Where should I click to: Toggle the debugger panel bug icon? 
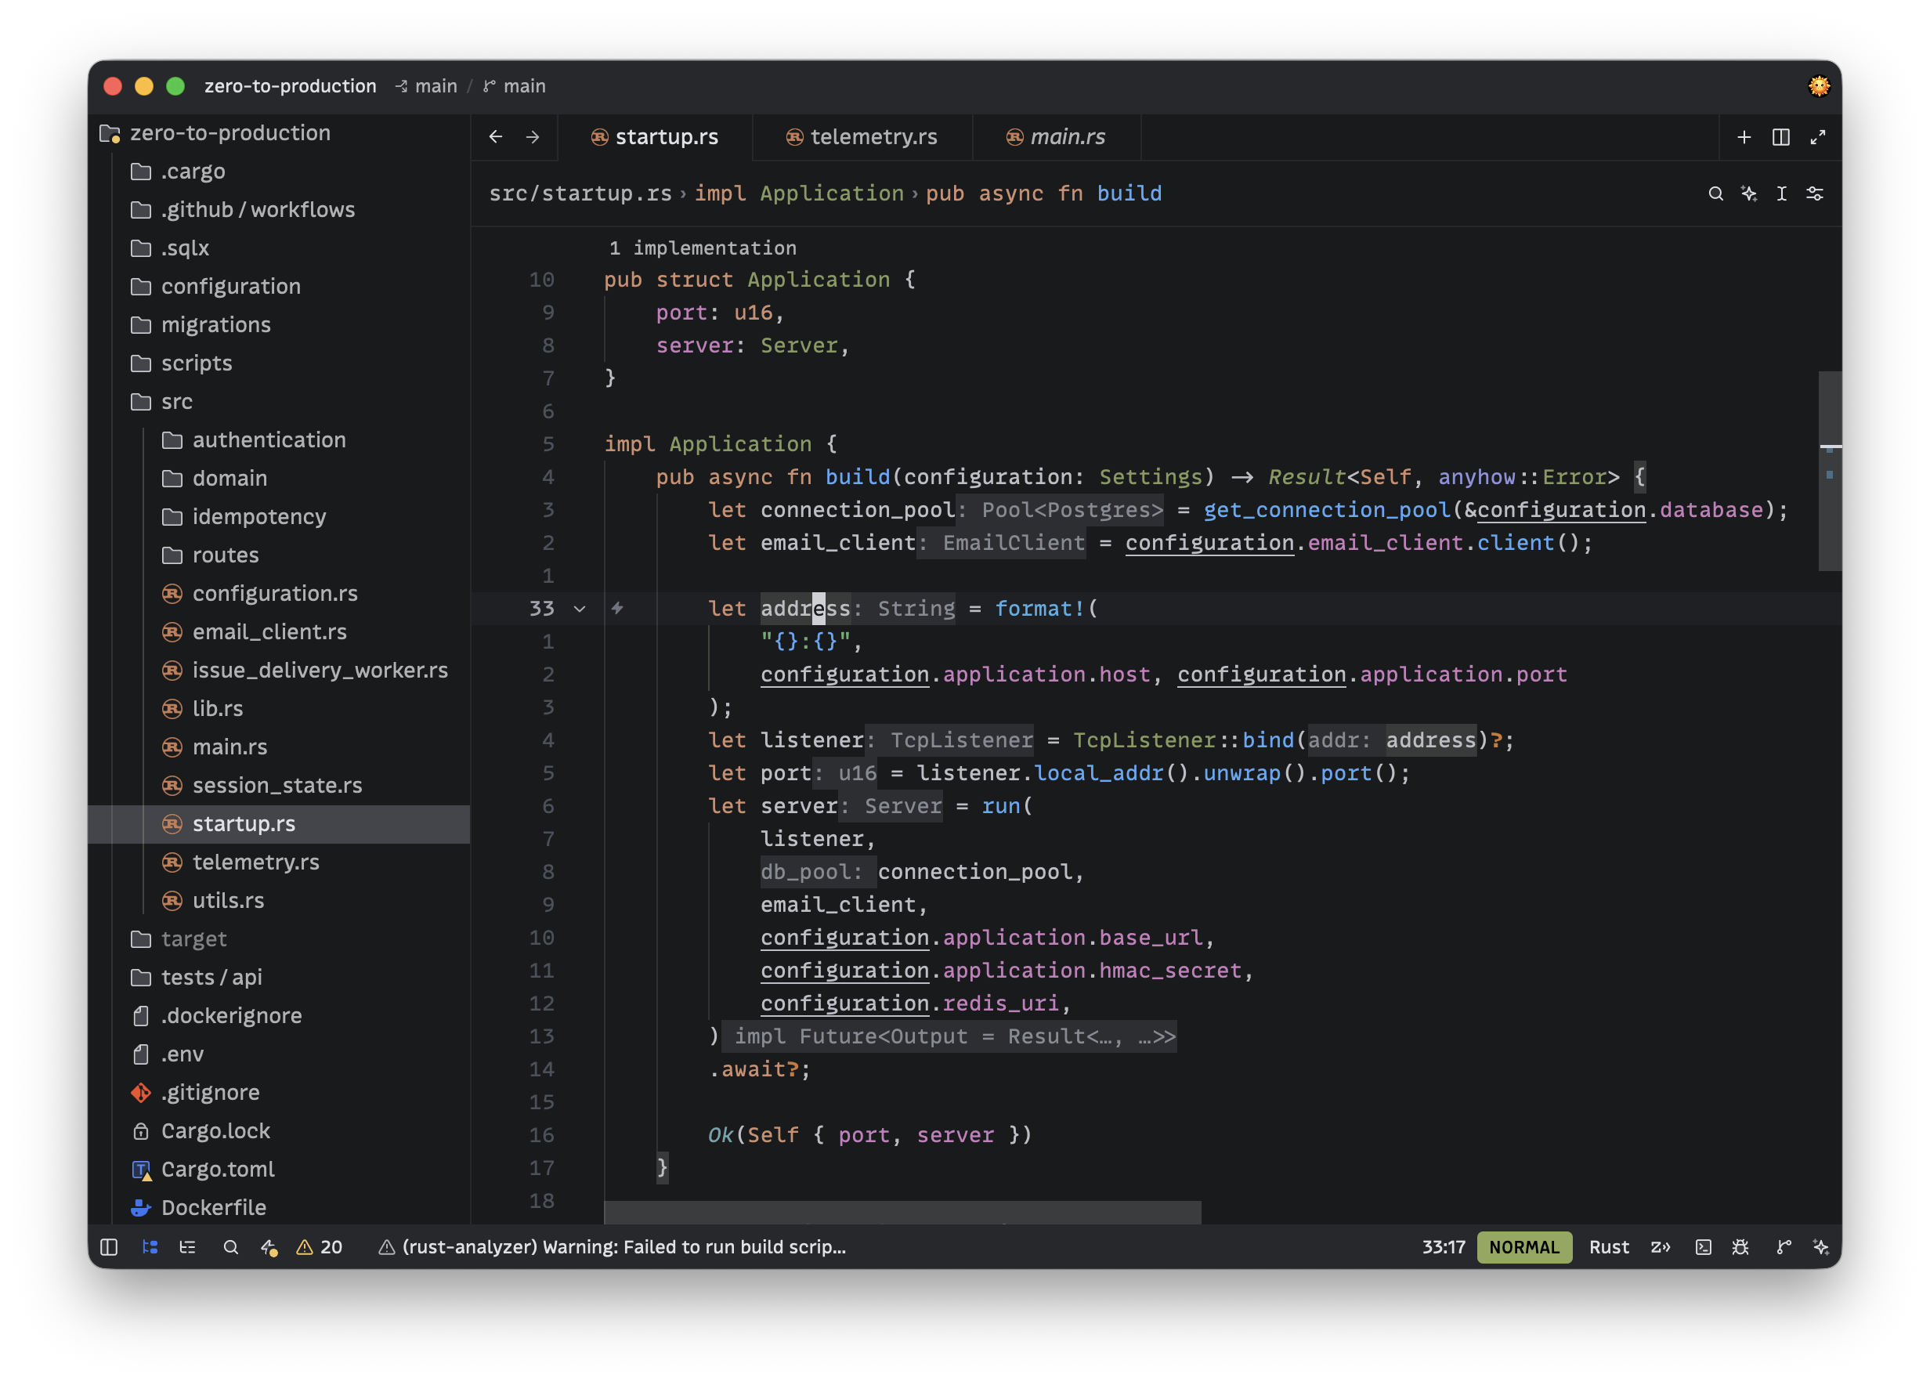1740,1247
